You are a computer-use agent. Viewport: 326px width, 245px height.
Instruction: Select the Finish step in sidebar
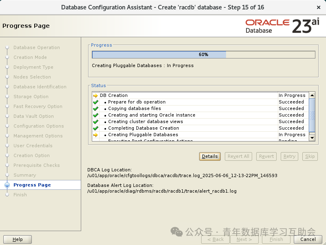[20, 195]
